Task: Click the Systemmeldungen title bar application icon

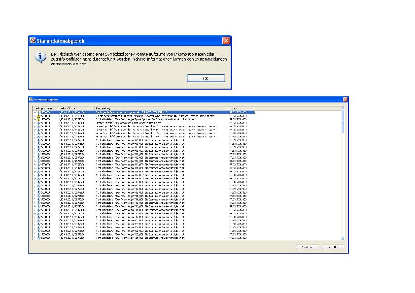Action: point(31,99)
